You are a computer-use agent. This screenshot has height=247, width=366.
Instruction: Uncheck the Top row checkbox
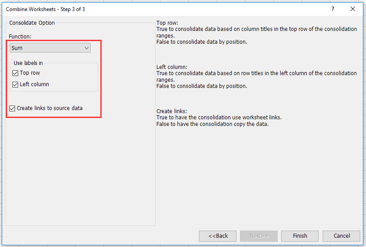15,73
